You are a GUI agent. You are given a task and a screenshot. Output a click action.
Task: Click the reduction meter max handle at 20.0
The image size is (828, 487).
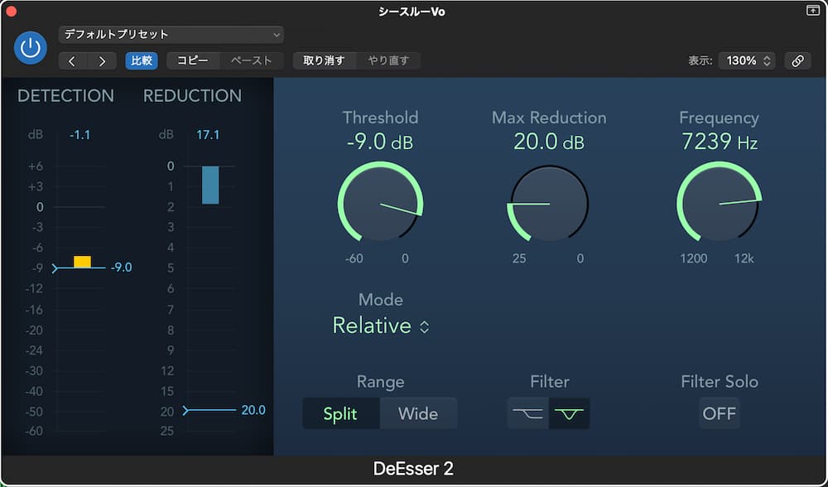point(185,411)
